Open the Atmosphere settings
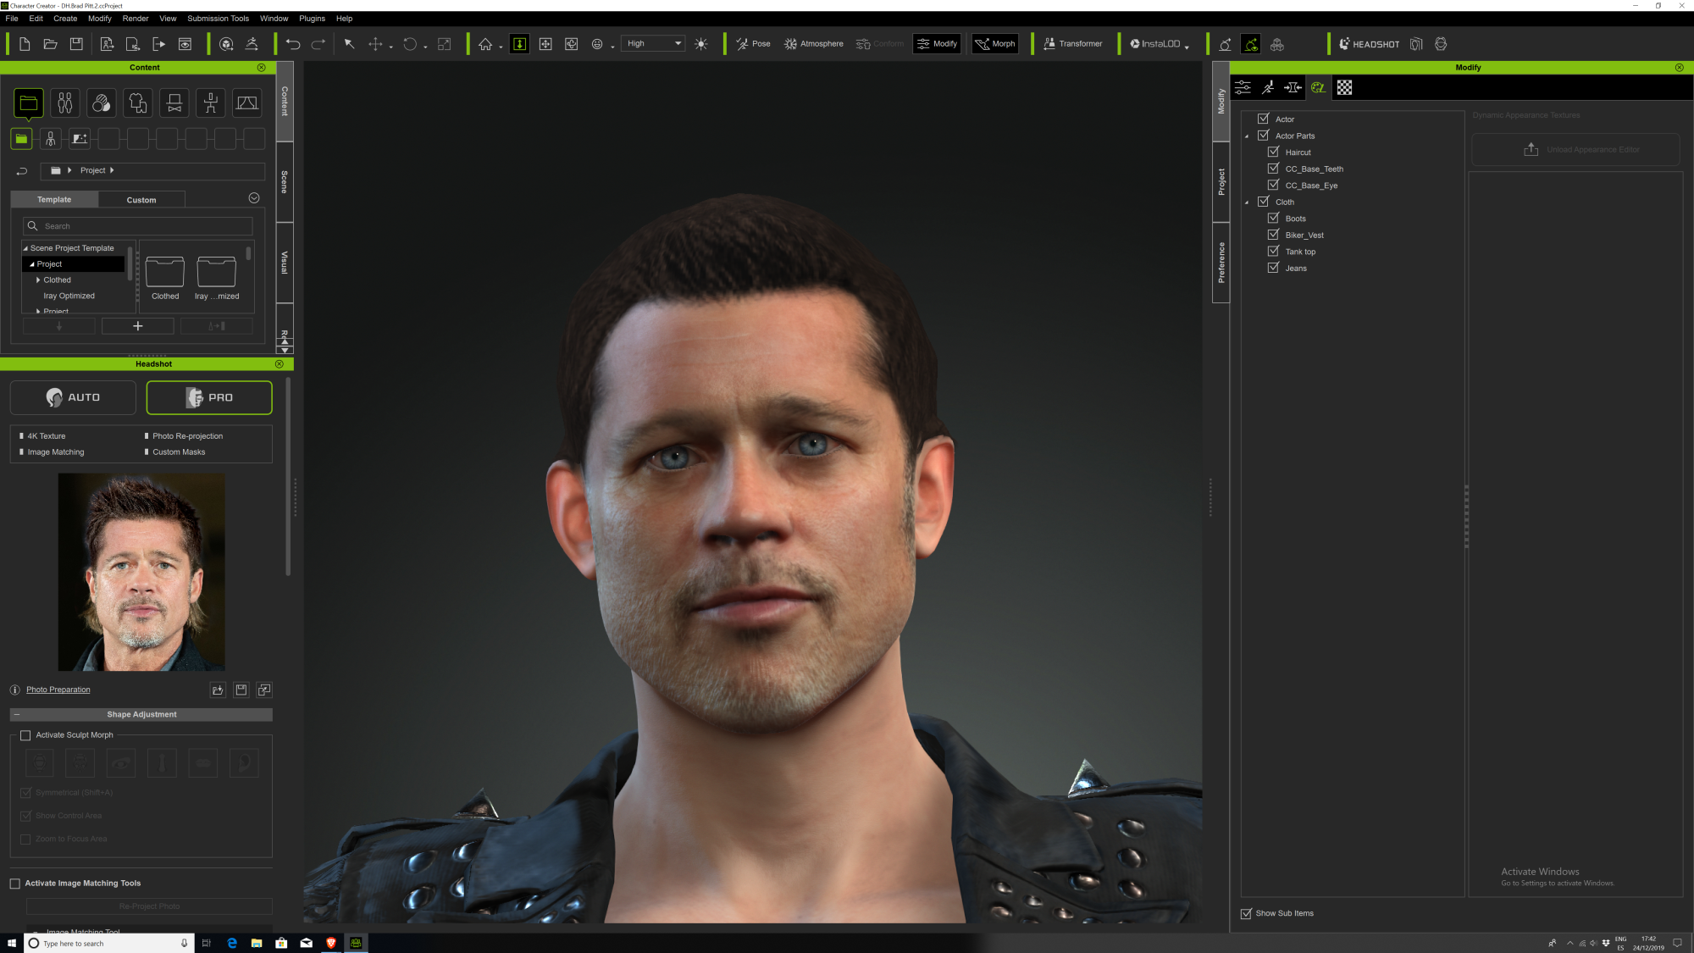1694x953 pixels. 813,44
